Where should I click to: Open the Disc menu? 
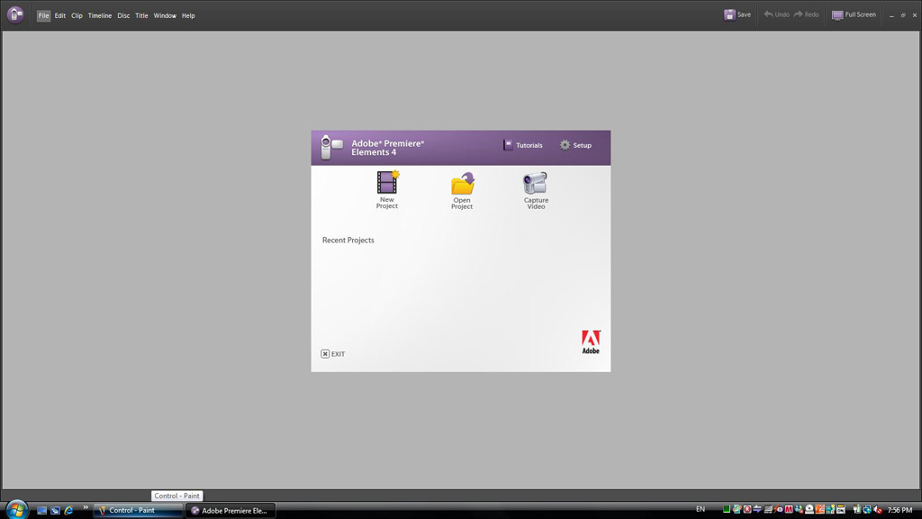pos(123,16)
